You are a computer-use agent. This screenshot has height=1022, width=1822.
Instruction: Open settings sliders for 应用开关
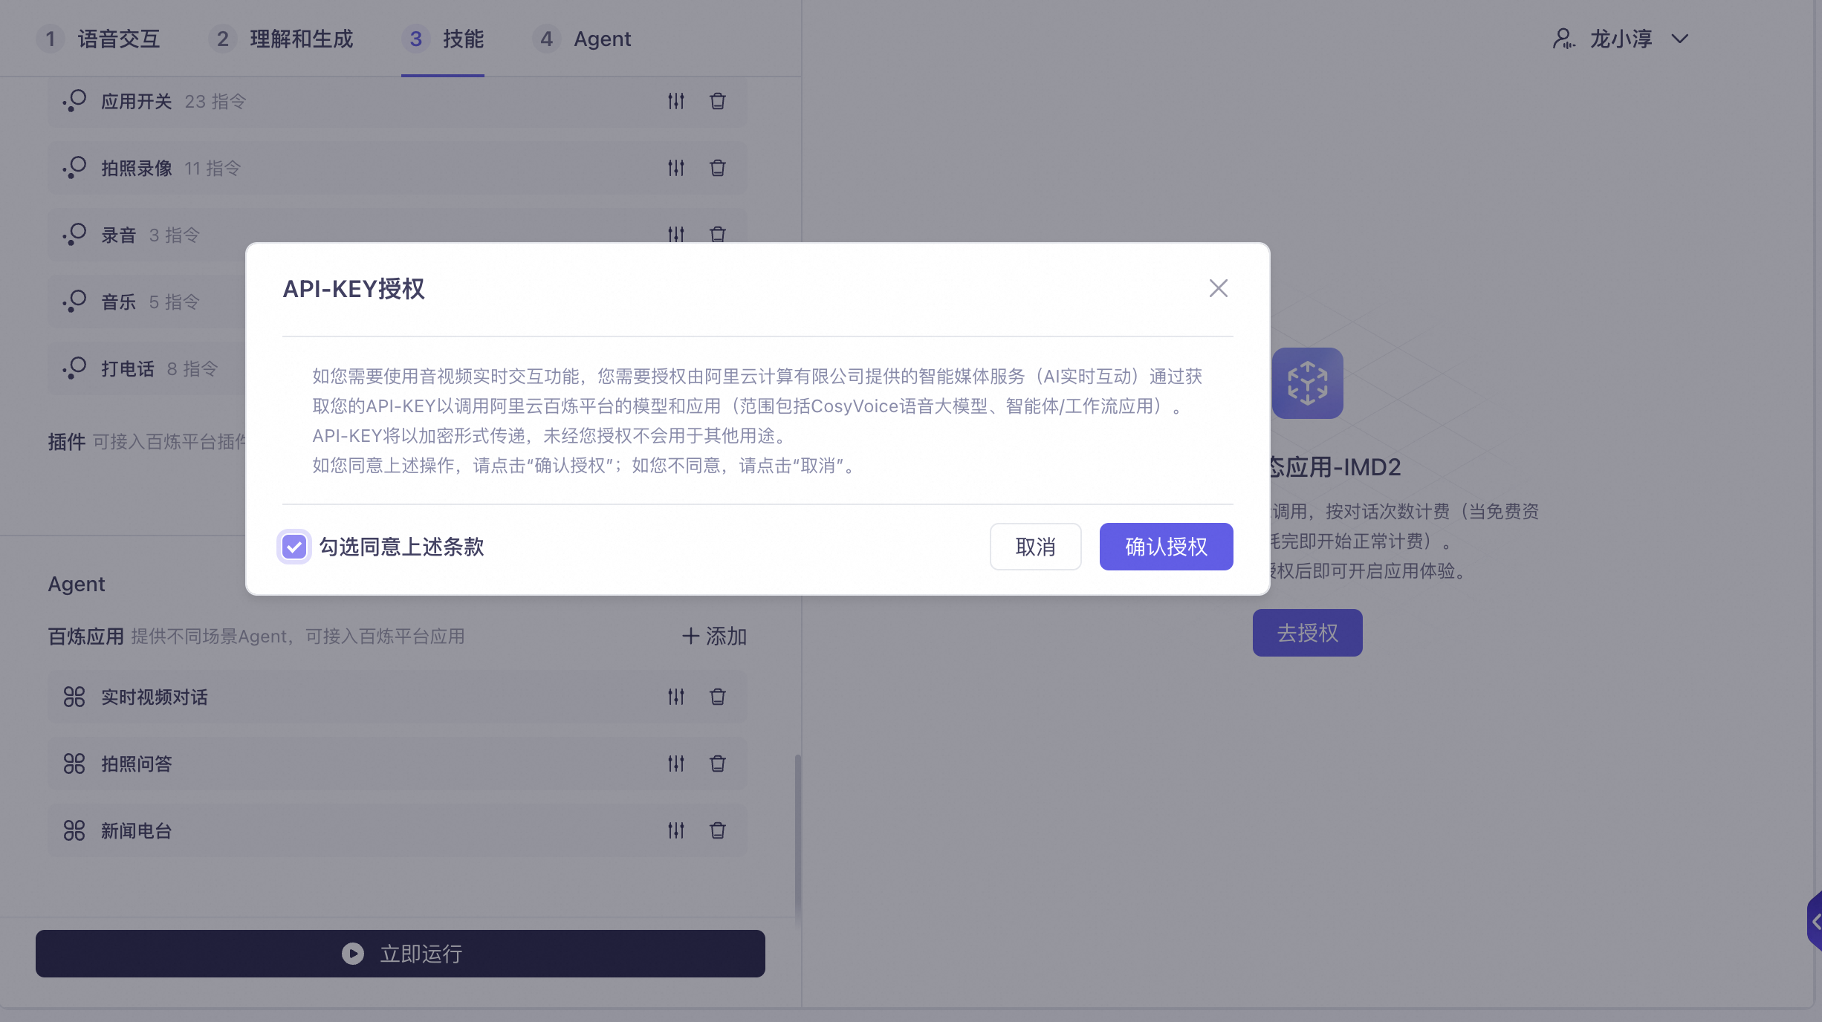[675, 101]
